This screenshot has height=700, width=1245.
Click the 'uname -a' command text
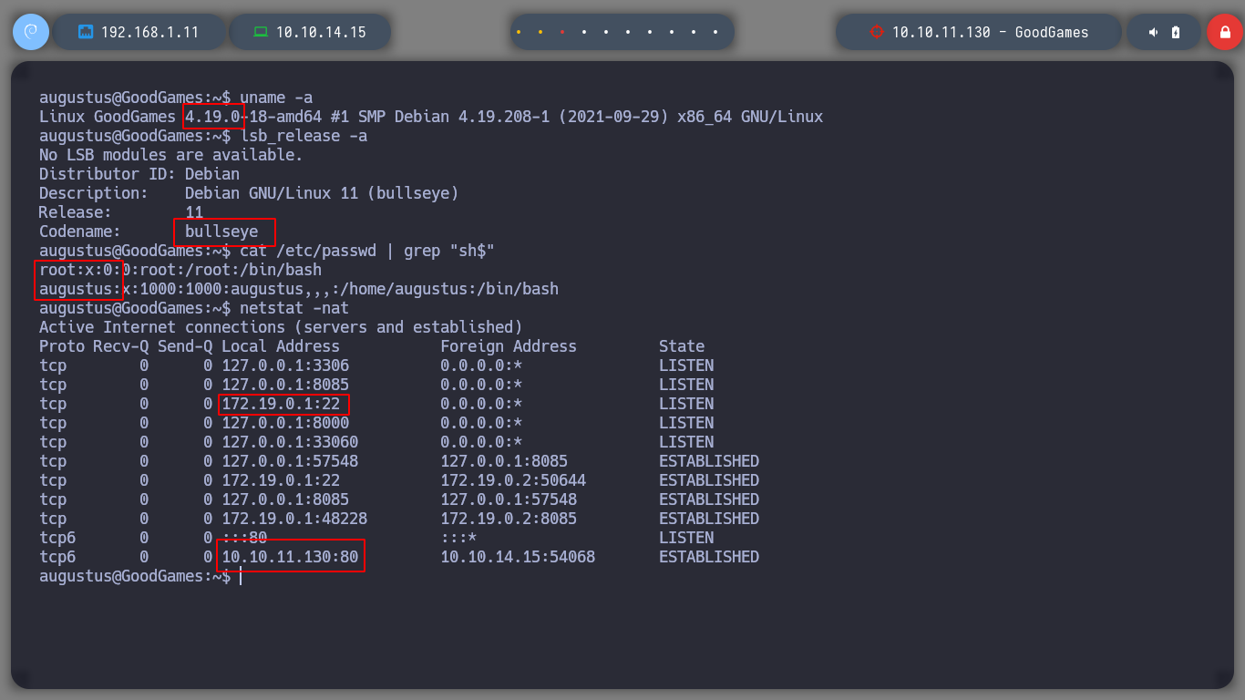click(276, 98)
